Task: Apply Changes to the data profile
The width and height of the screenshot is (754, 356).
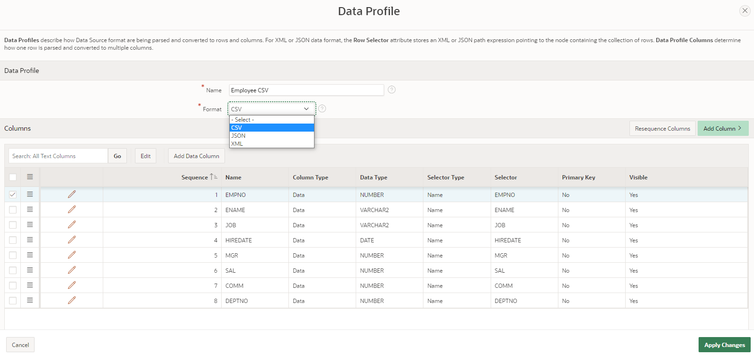Action: 724,345
